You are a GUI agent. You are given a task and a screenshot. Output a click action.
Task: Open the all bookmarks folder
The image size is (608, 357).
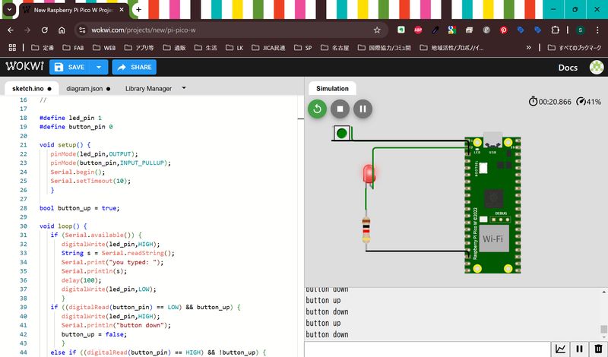coord(575,47)
